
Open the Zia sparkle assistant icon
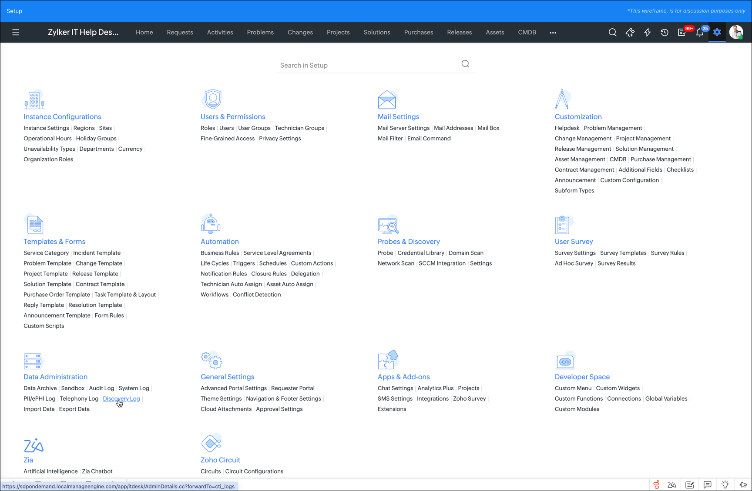pyautogui.click(x=630, y=32)
